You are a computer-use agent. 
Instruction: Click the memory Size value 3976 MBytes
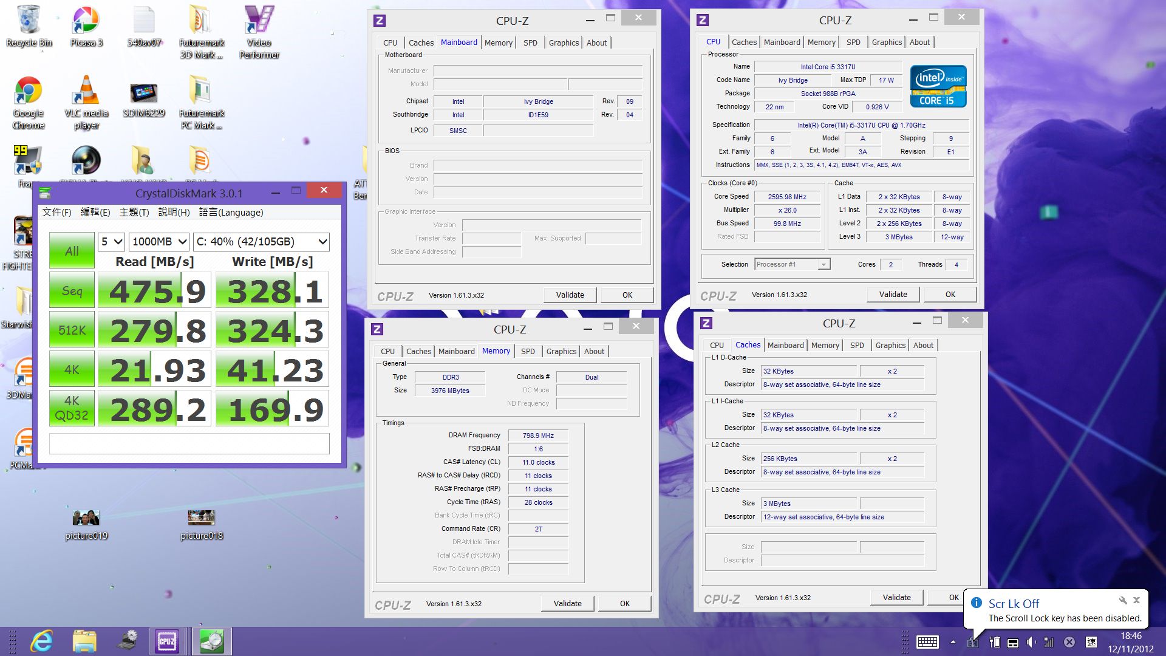(450, 391)
